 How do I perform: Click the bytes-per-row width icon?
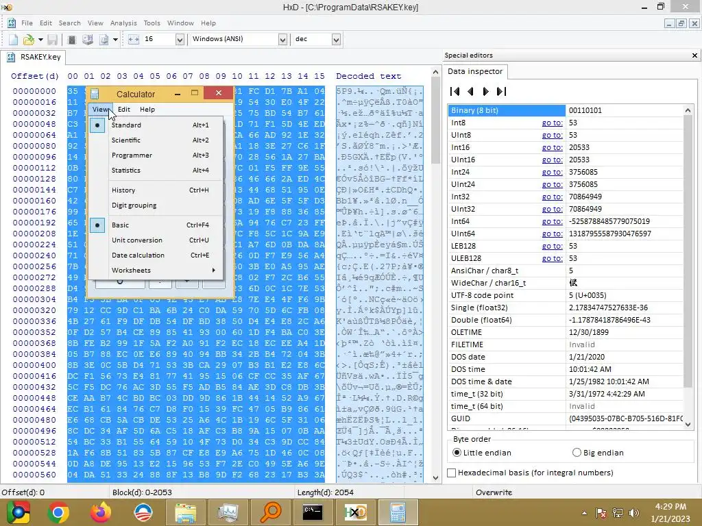[x=134, y=39]
